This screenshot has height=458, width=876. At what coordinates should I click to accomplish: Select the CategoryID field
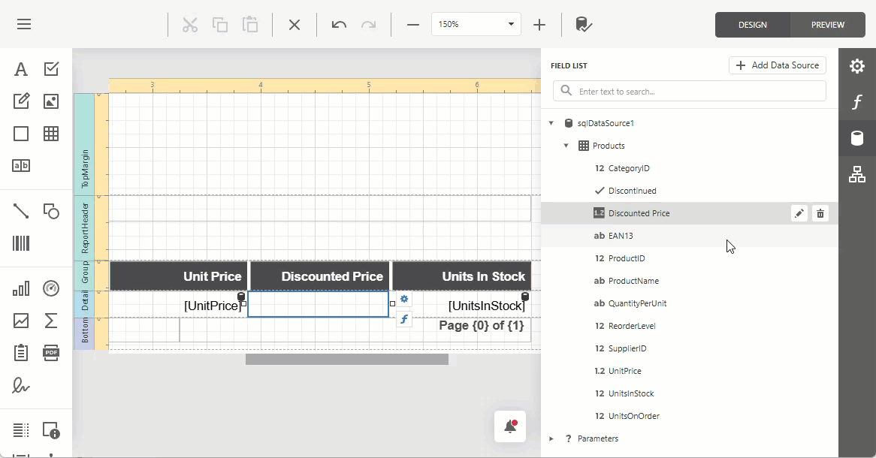[690, 168]
